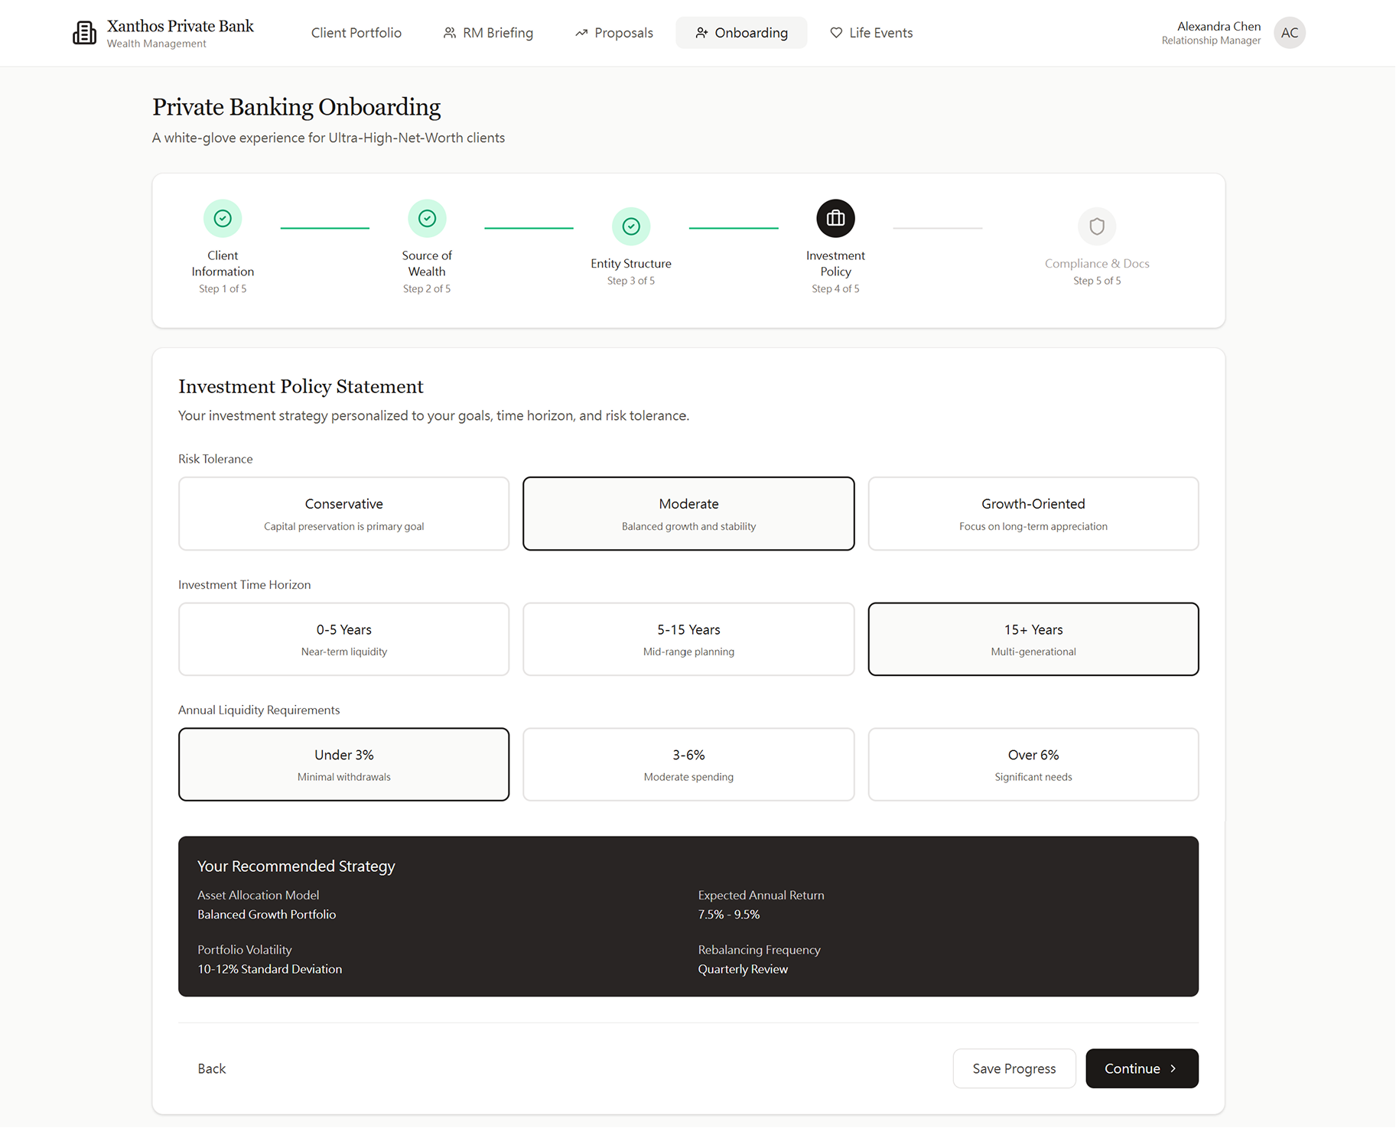The height and width of the screenshot is (1128, 1396).
Task: Go Back to the previous step
Action: coord(212,1068)
